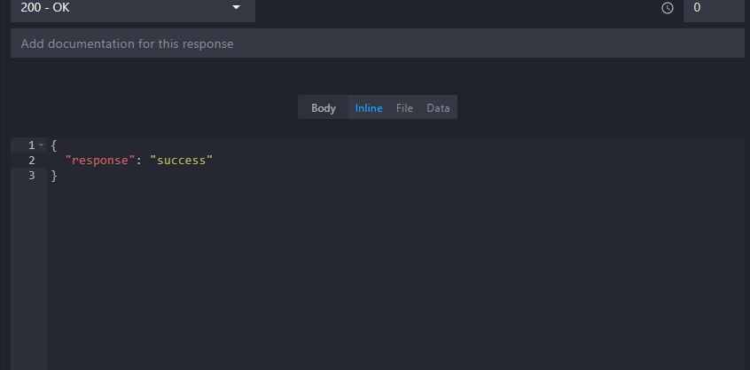Place cursor in the "success" value

pyautogui.click(x=181, y=161)
